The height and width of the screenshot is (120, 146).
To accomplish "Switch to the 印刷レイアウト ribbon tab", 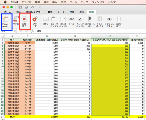I will click(x=34, y=12).
